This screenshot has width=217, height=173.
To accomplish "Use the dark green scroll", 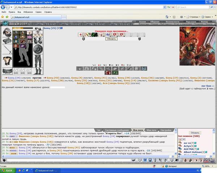I will (94, 35).
